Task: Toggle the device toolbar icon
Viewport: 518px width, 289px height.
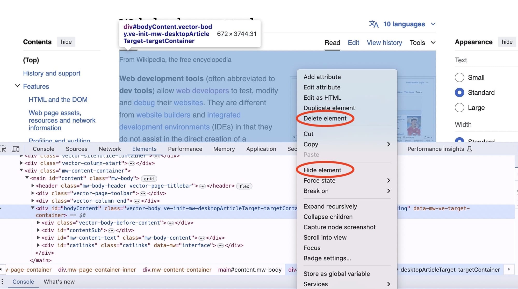Action: [16, 149]
